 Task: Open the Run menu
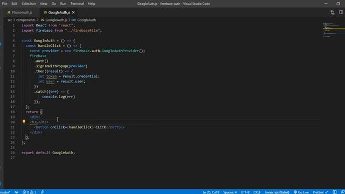click(x=63, y=4)
